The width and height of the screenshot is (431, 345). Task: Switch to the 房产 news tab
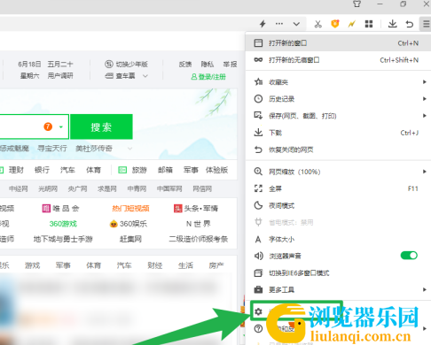[x=216, y=265]
